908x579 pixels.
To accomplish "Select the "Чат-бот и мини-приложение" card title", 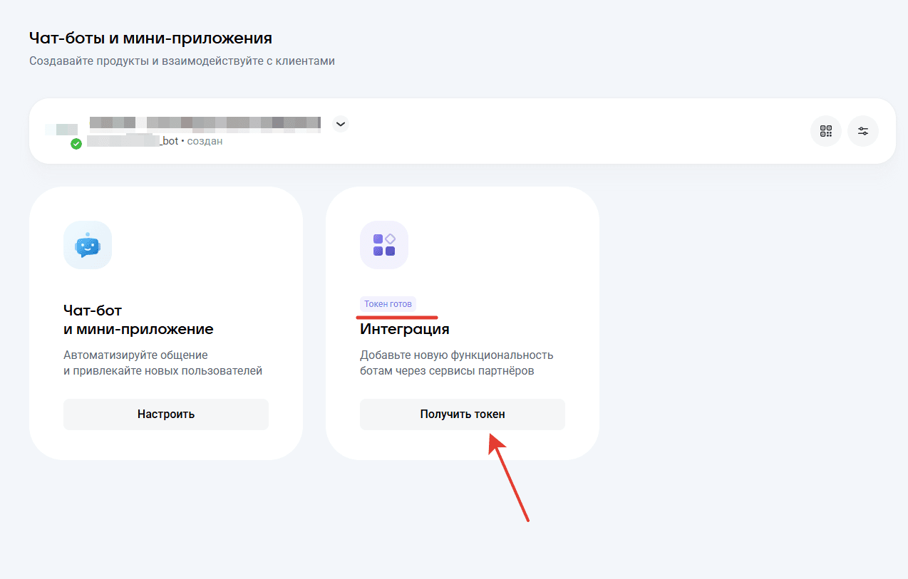I will click(138, 320).
